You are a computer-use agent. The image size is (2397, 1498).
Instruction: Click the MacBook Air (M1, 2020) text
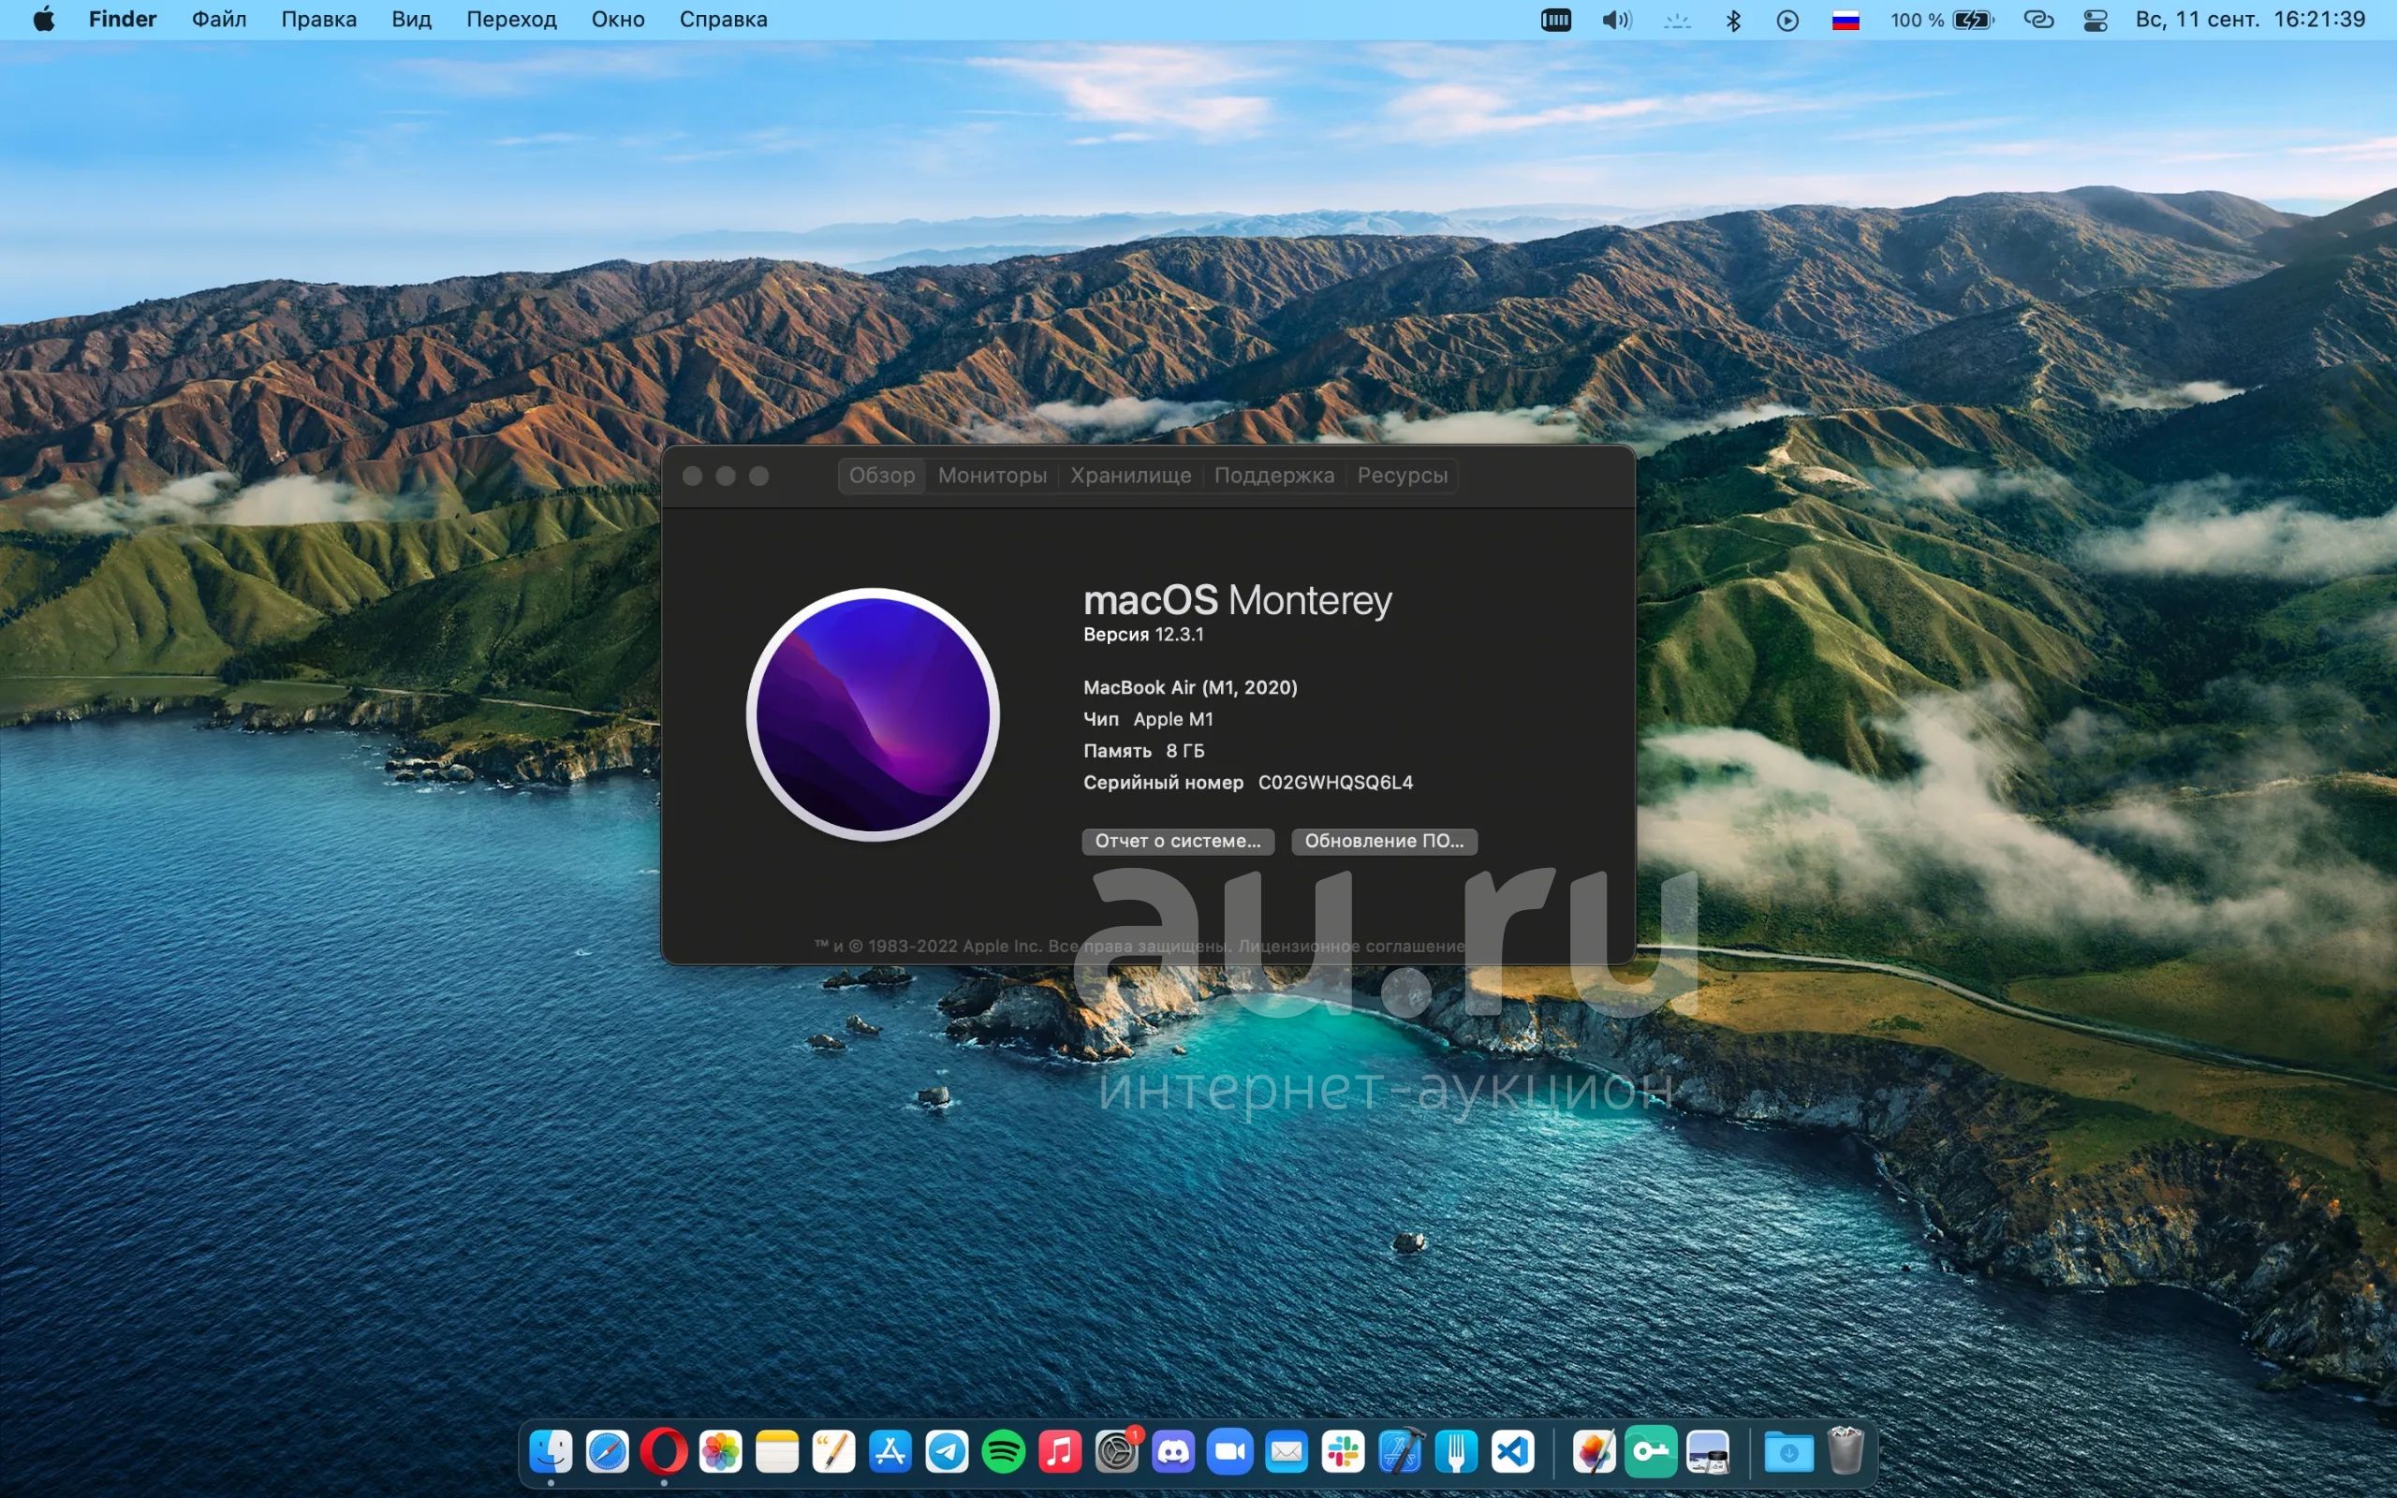[x=1189, y=687]
